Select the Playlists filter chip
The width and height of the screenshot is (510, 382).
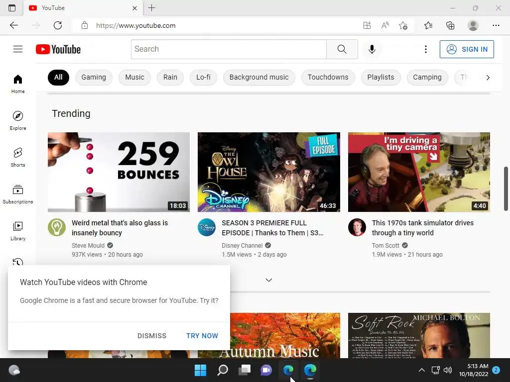[x=381, y=77]
